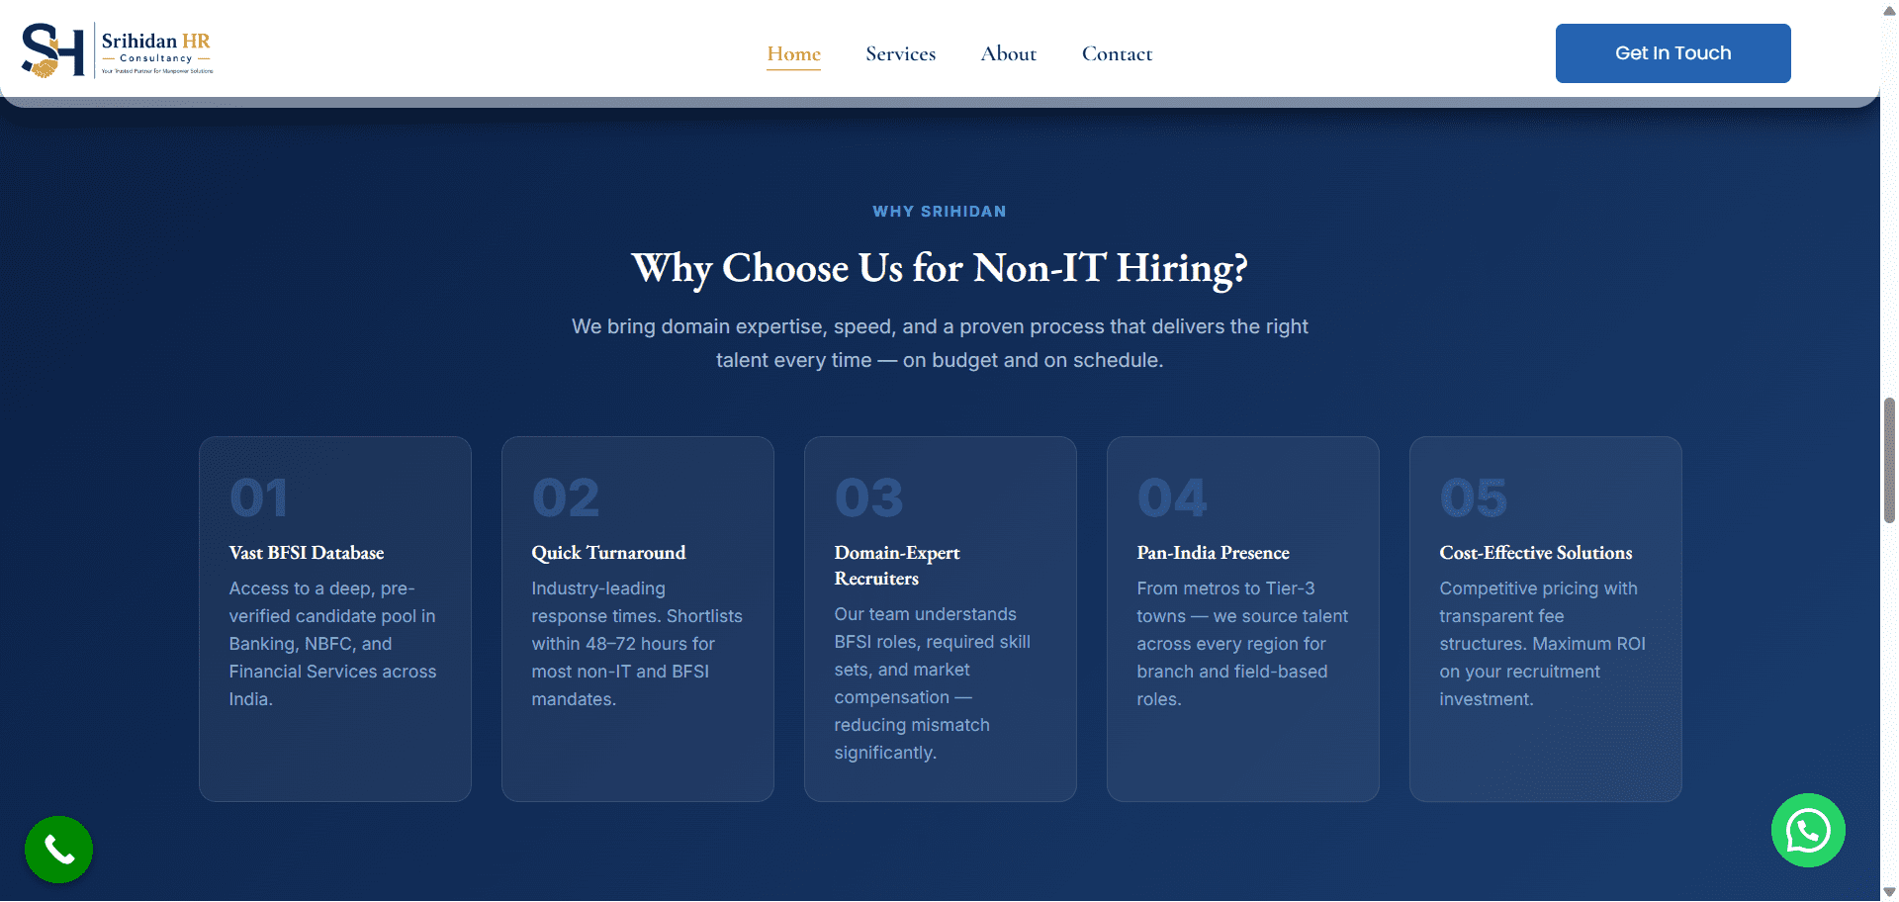
Task: Click the page scrollbar thumb
Action: click(1889, 460)
